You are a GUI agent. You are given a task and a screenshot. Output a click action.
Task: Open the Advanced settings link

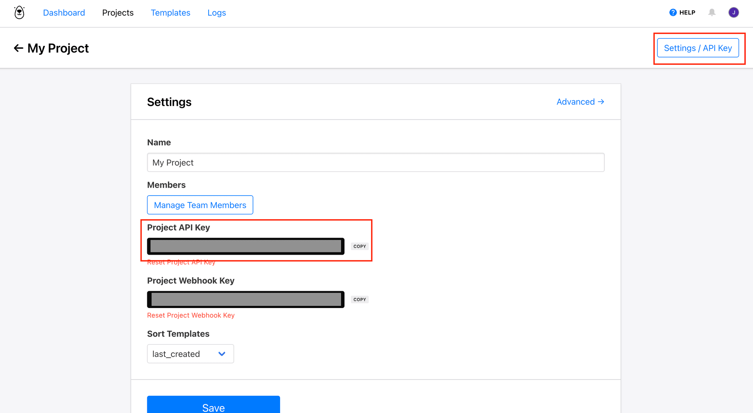pyautogui.click(x=580, y=102)
